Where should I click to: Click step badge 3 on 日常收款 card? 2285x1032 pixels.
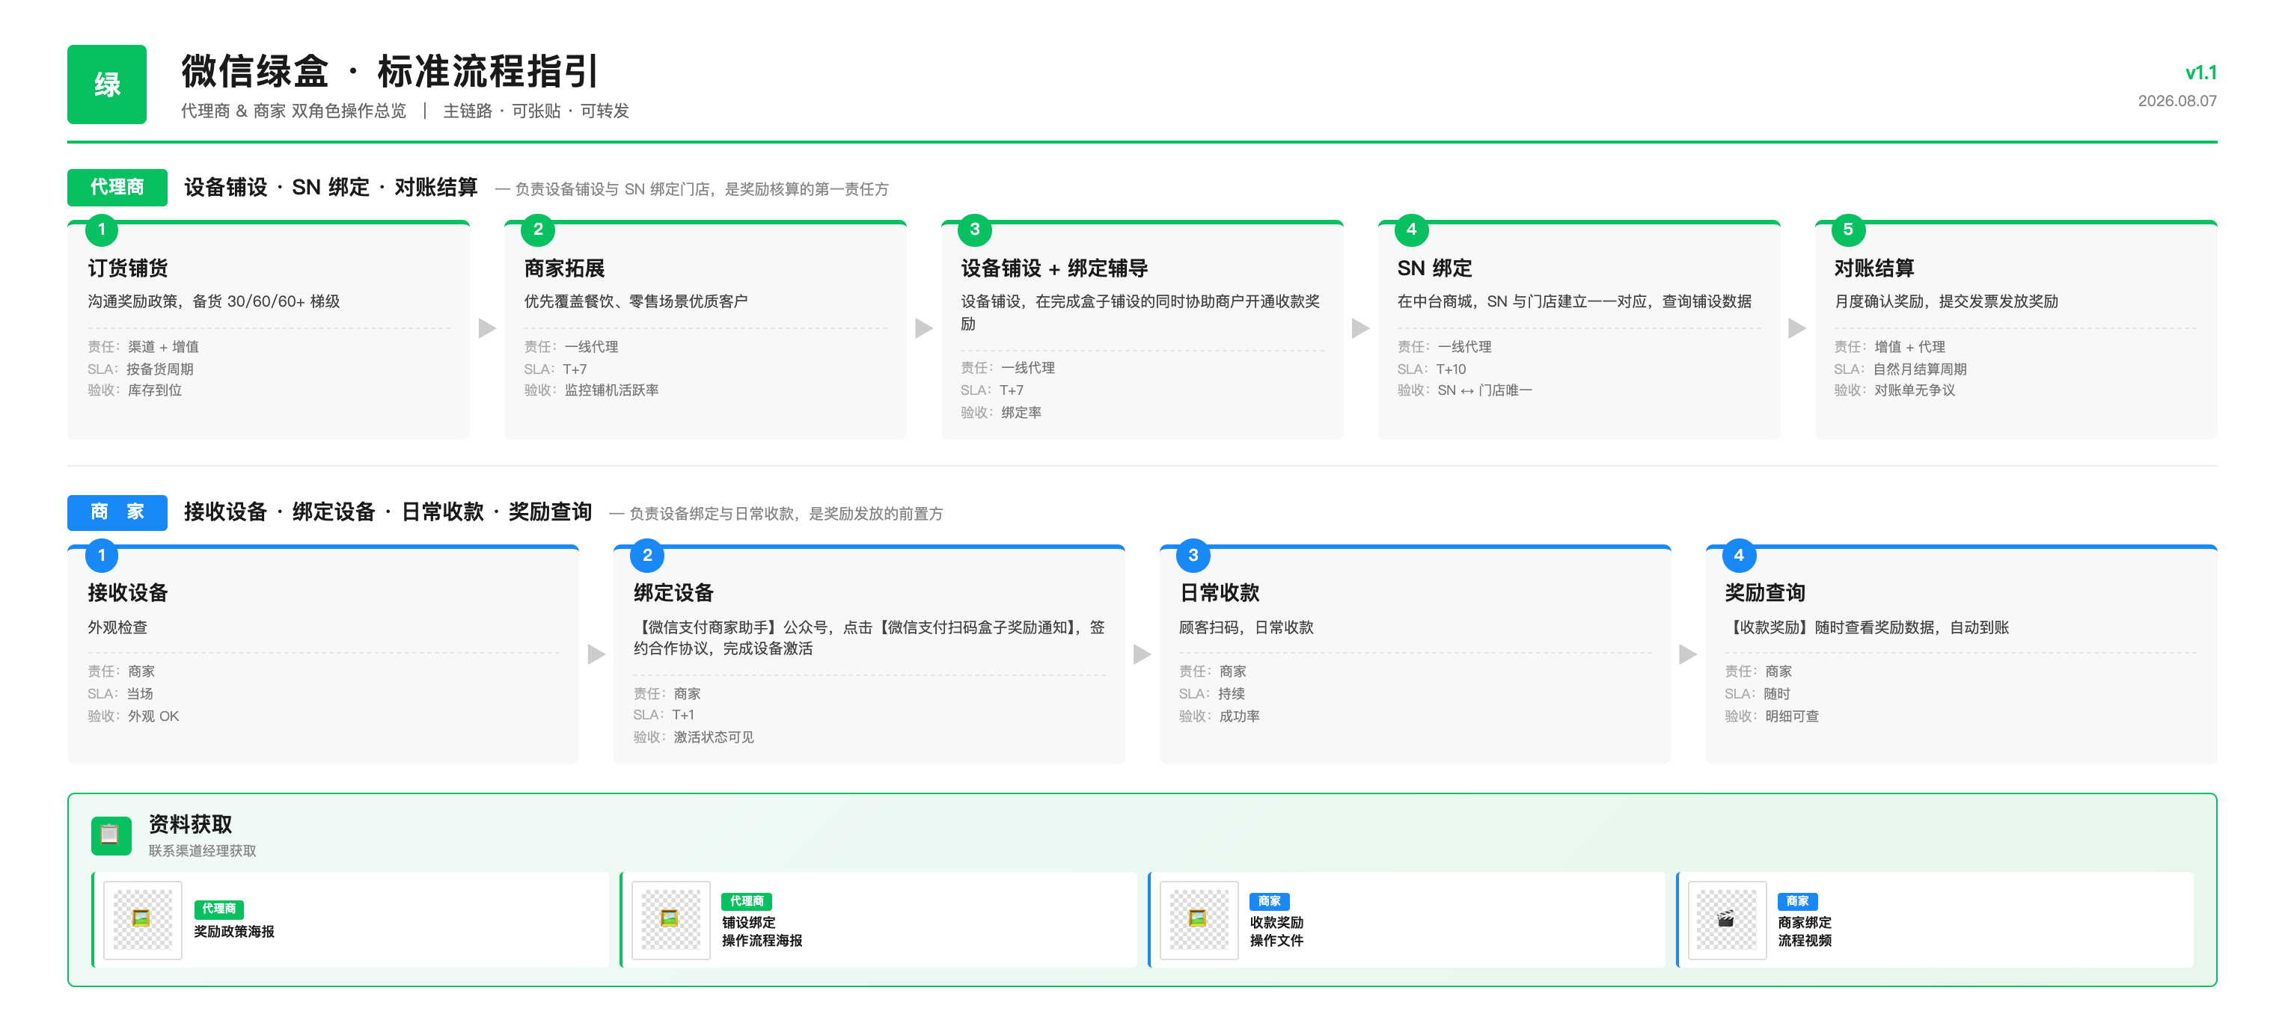point(1193,556)
